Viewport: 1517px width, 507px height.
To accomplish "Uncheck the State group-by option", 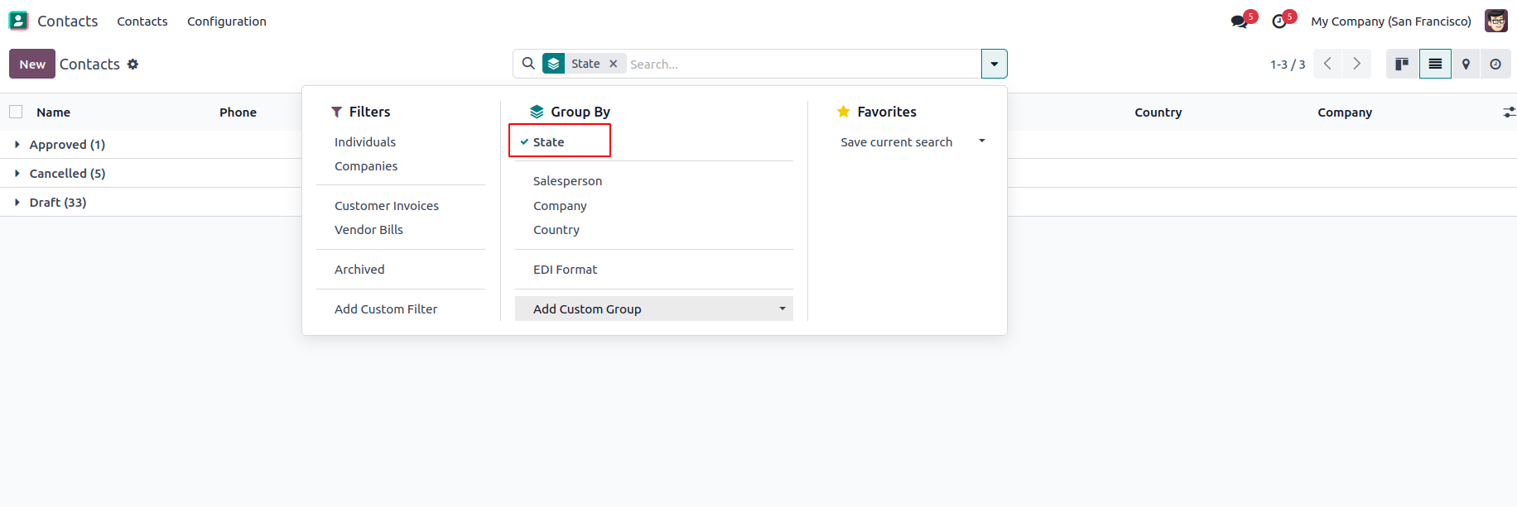I will click(548, 142).
